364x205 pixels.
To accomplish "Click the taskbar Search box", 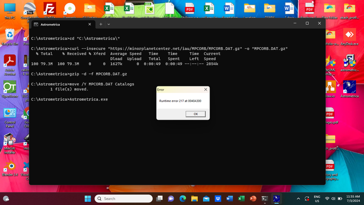I will point(124,199).
